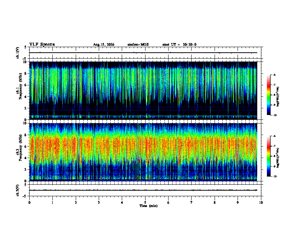Viewport: 294px width, 227px height.
Task: Click the time axis tick label "3"
Action: tap(99, 203)
